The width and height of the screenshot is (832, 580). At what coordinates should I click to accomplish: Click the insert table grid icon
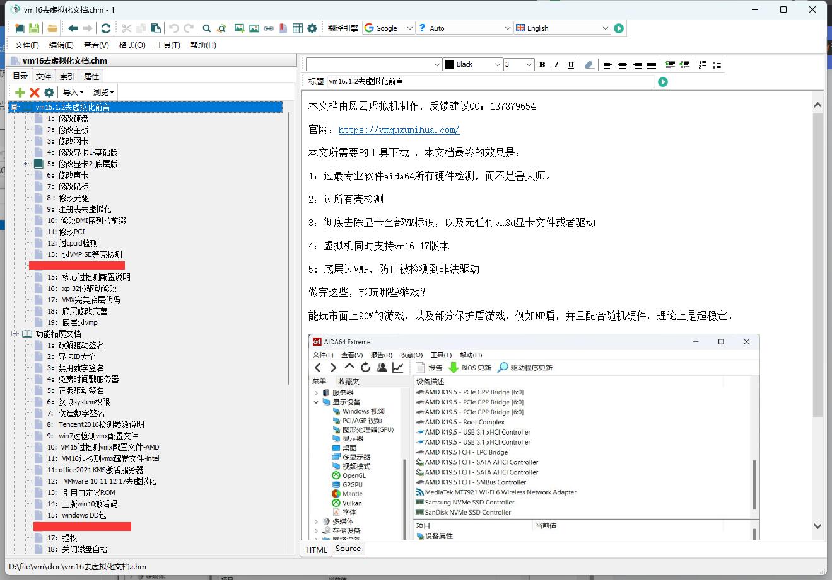pos(297,28)
